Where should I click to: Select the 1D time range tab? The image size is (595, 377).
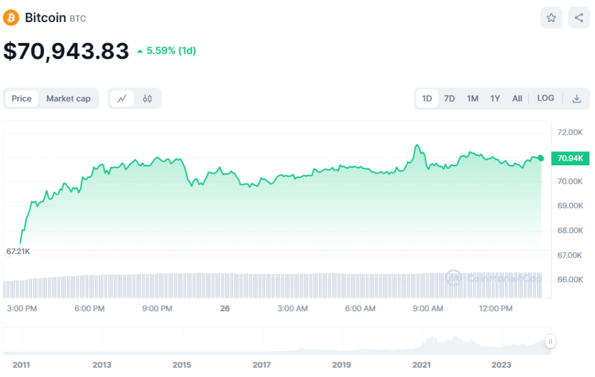(426, 99)
